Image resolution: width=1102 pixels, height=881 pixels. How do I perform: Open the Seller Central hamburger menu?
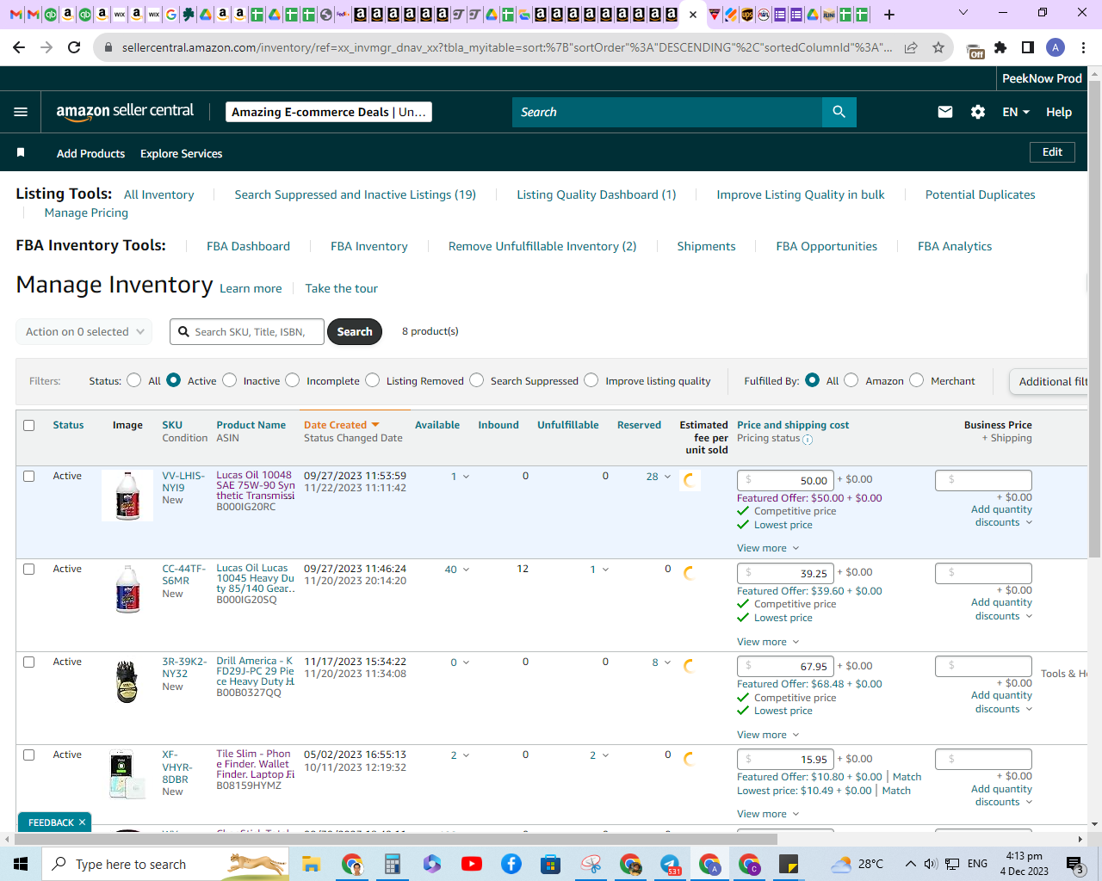[21, 112]
